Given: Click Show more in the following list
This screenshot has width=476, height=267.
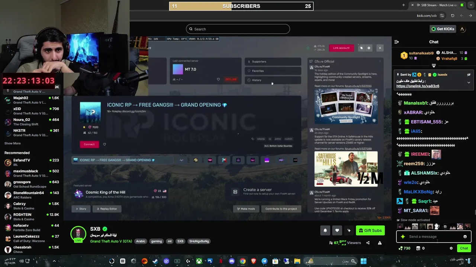Looking at the screenshot, I should point(12,143).
